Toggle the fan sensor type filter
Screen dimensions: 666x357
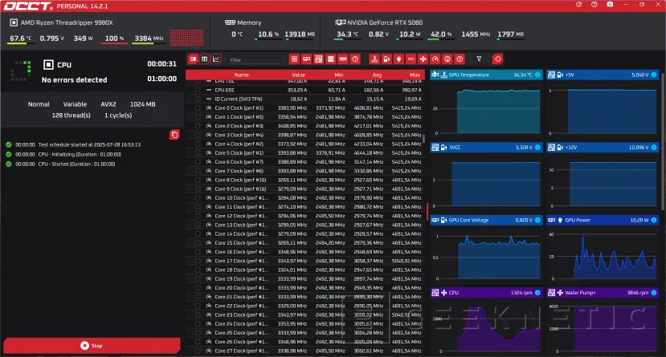pos(423,59)
